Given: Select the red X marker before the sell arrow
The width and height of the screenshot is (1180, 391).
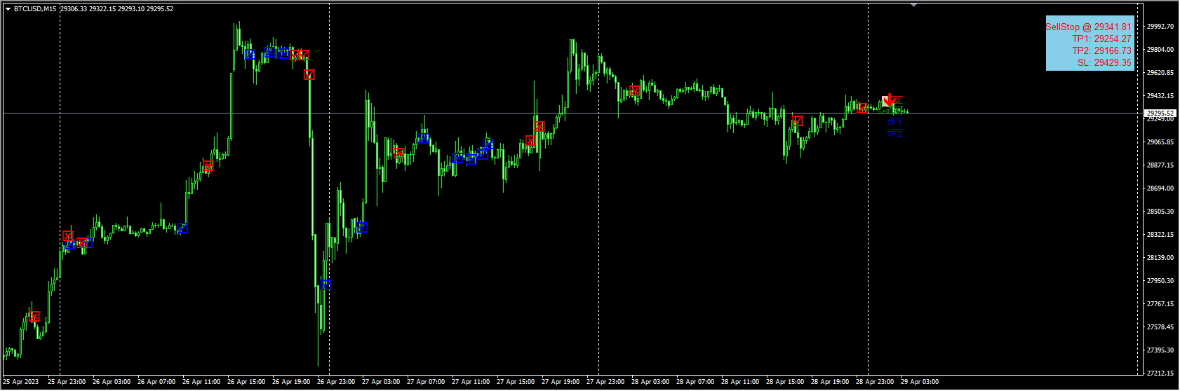Looking at the screenshot, I should [862, 108].
